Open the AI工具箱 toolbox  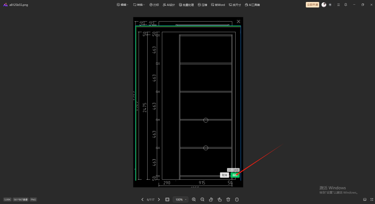coord(252,5)
